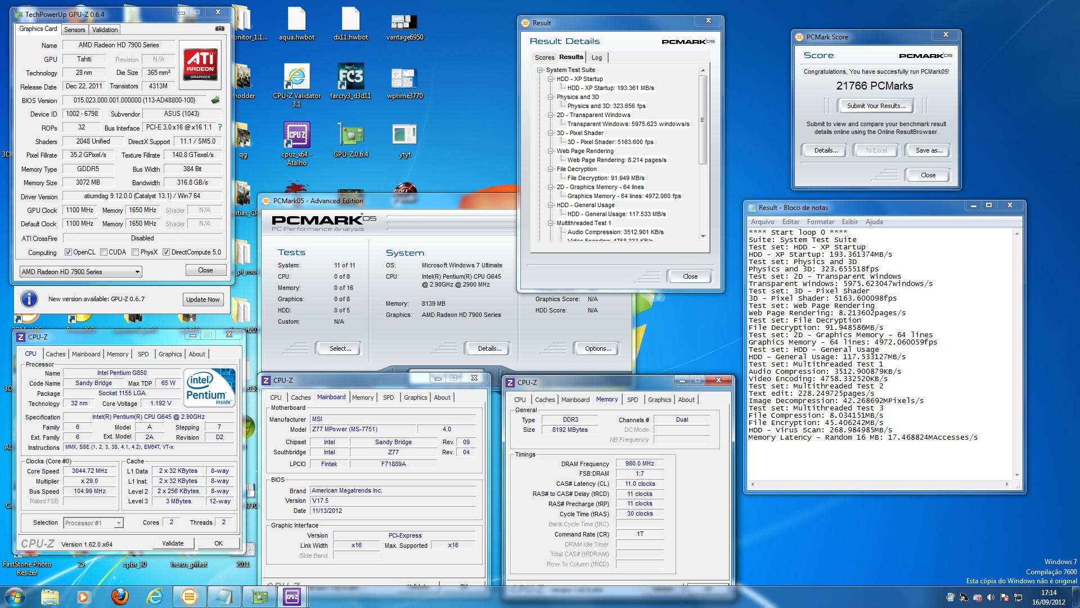1080x608 pixels.
Task: Click Notepad horizontal scrollbar right arrow
Action: click(x=1007, y=484)
